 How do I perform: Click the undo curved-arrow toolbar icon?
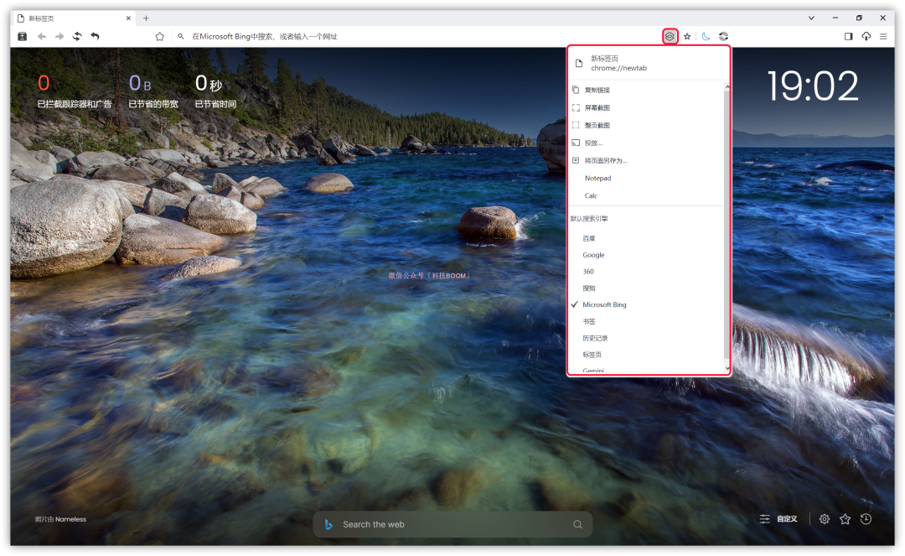[96, 36]
